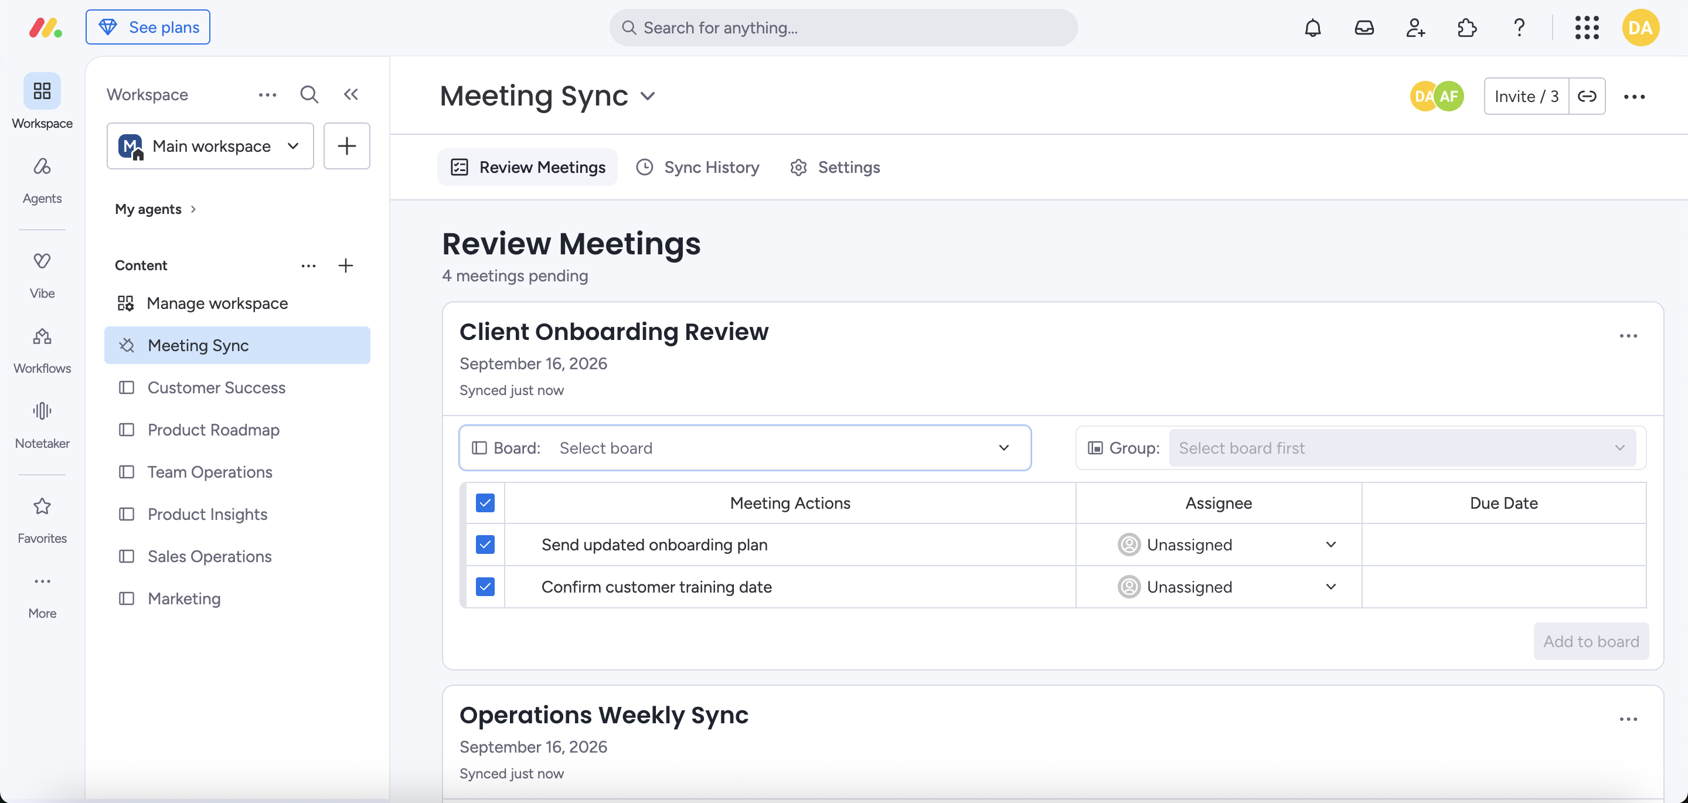Expand My agents section
The width and height of the screenshot is (1688, 803).
pos(156,209)
